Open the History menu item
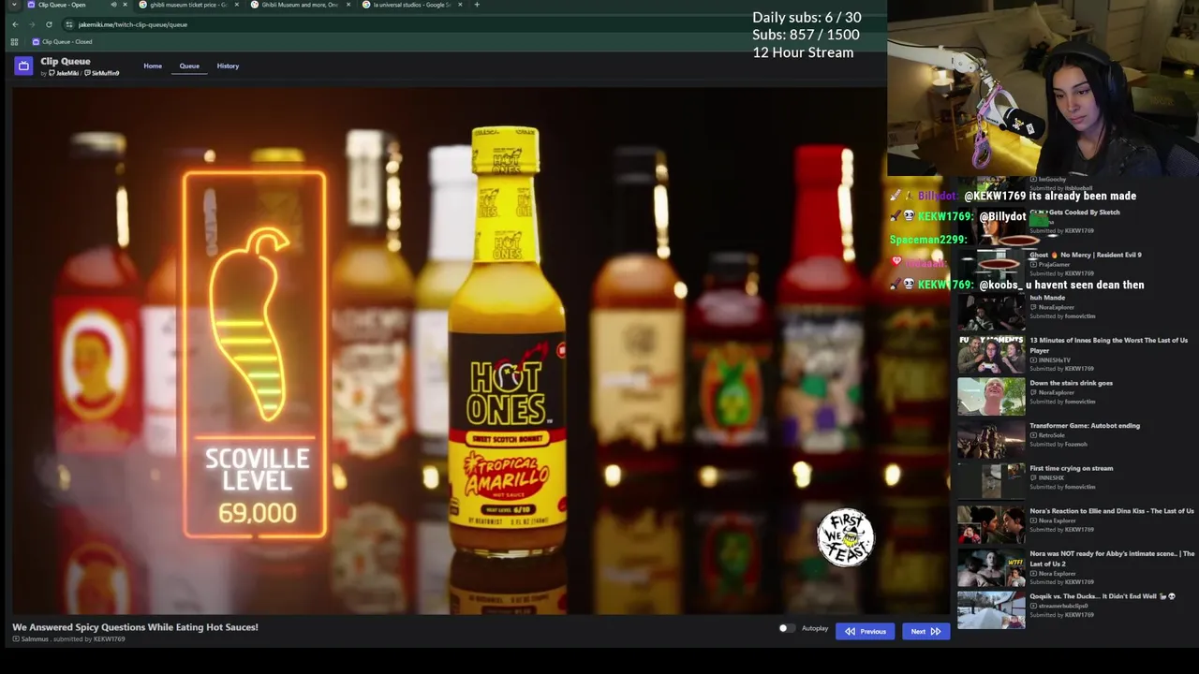 (228, 66)
